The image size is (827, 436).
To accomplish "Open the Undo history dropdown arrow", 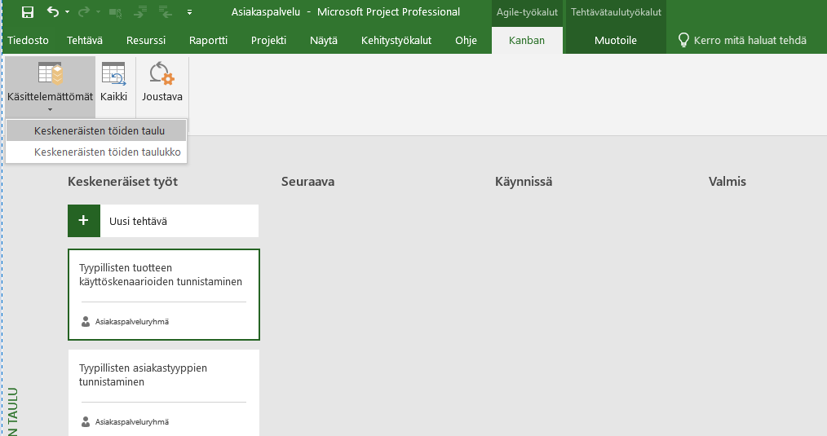I will click(x=67, y=12).
